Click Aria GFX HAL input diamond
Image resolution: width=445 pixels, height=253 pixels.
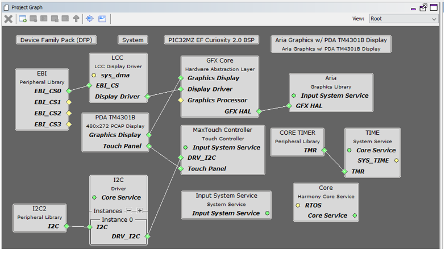coord(289,106)
